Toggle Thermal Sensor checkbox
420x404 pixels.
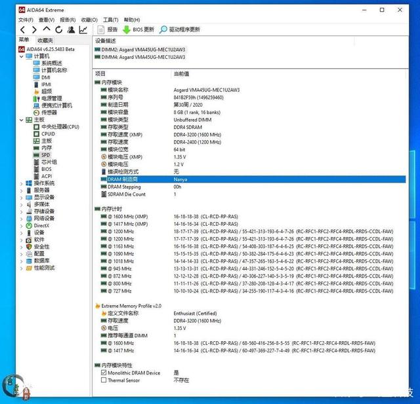pyautogui.click(x=104, y=380)
